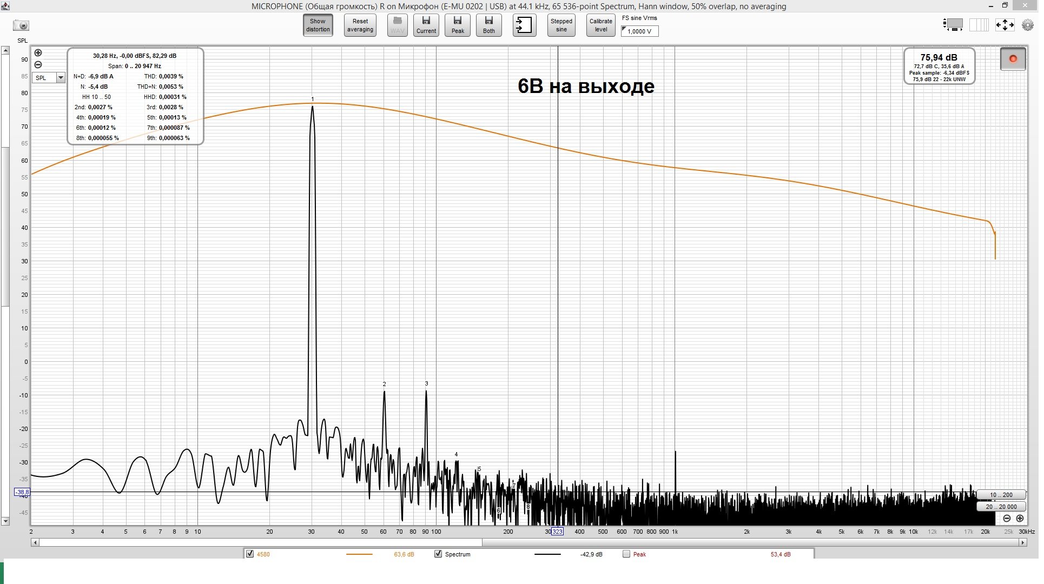This screenshot has width=1044, height=584.
Task: Click the signal generator arrow-box icon
Action: coord(524,25)
